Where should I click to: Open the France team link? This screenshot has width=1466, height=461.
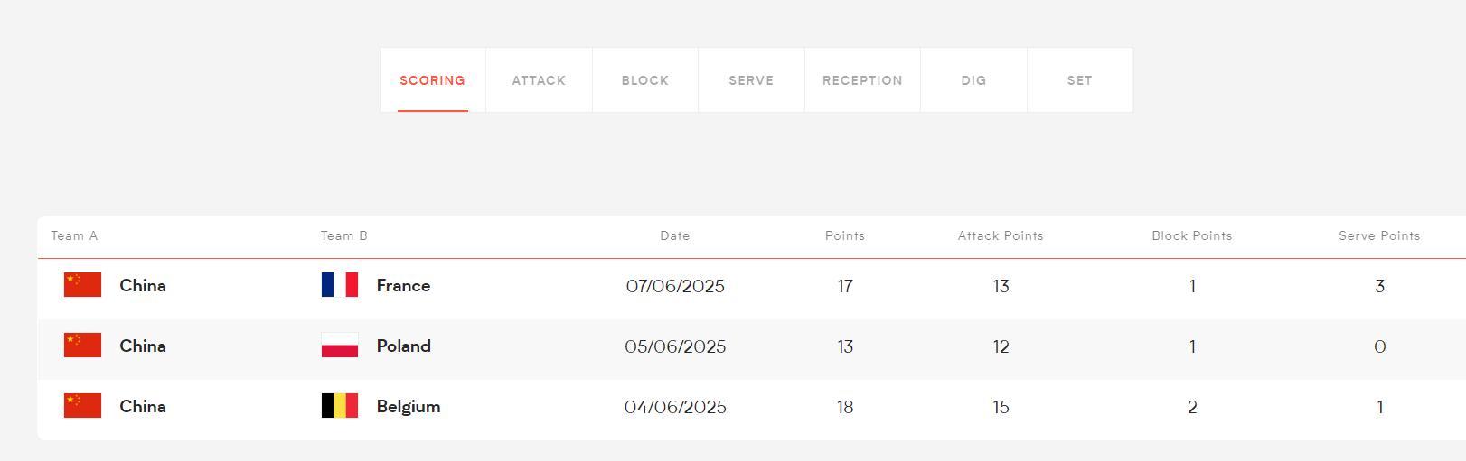403,286
